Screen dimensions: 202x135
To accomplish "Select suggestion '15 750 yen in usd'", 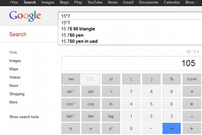I will (x=130, y=41).
